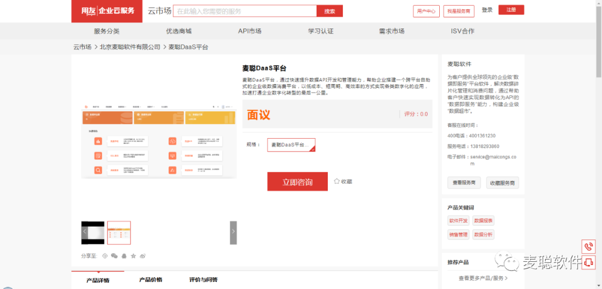Click 麦聪DaaS平台 in the breadcrumb
The width and height of the screenshot is (602, 289).
[x=188, y=47]
